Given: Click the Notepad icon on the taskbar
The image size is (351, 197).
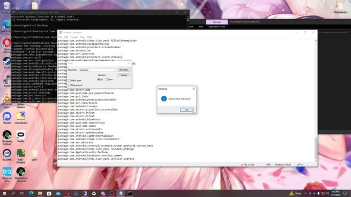Looking at the screenshot, I should click(121, 193).
